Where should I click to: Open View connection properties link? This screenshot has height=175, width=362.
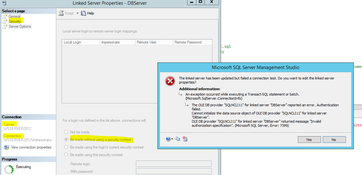[31, 147]
